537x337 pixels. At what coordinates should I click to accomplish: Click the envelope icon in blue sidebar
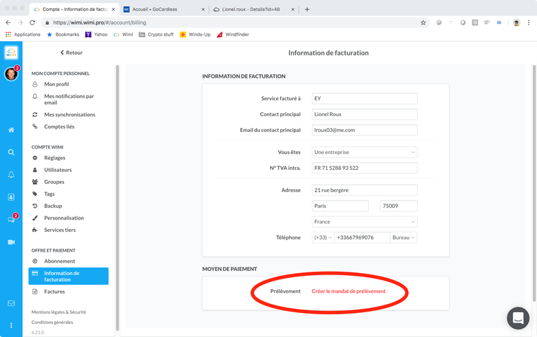[x=11, y=303]
